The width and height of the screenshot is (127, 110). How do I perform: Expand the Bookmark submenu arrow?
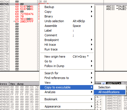click(x=92, y=99)
